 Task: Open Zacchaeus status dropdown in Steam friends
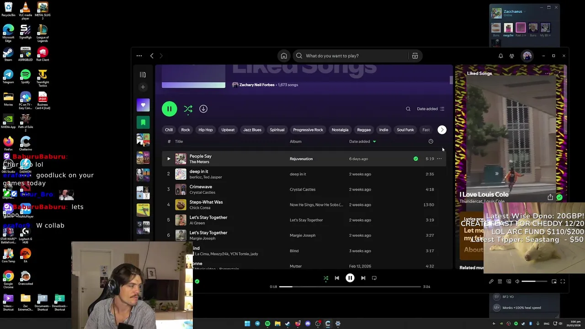(x=525, y=11)
